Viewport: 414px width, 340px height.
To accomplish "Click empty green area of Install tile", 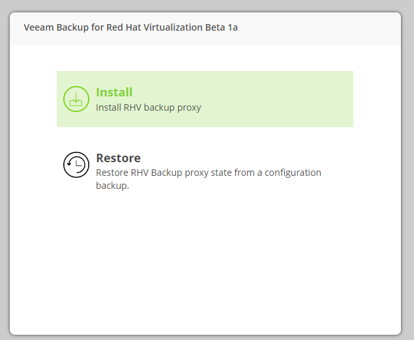I will click(280, 99).
